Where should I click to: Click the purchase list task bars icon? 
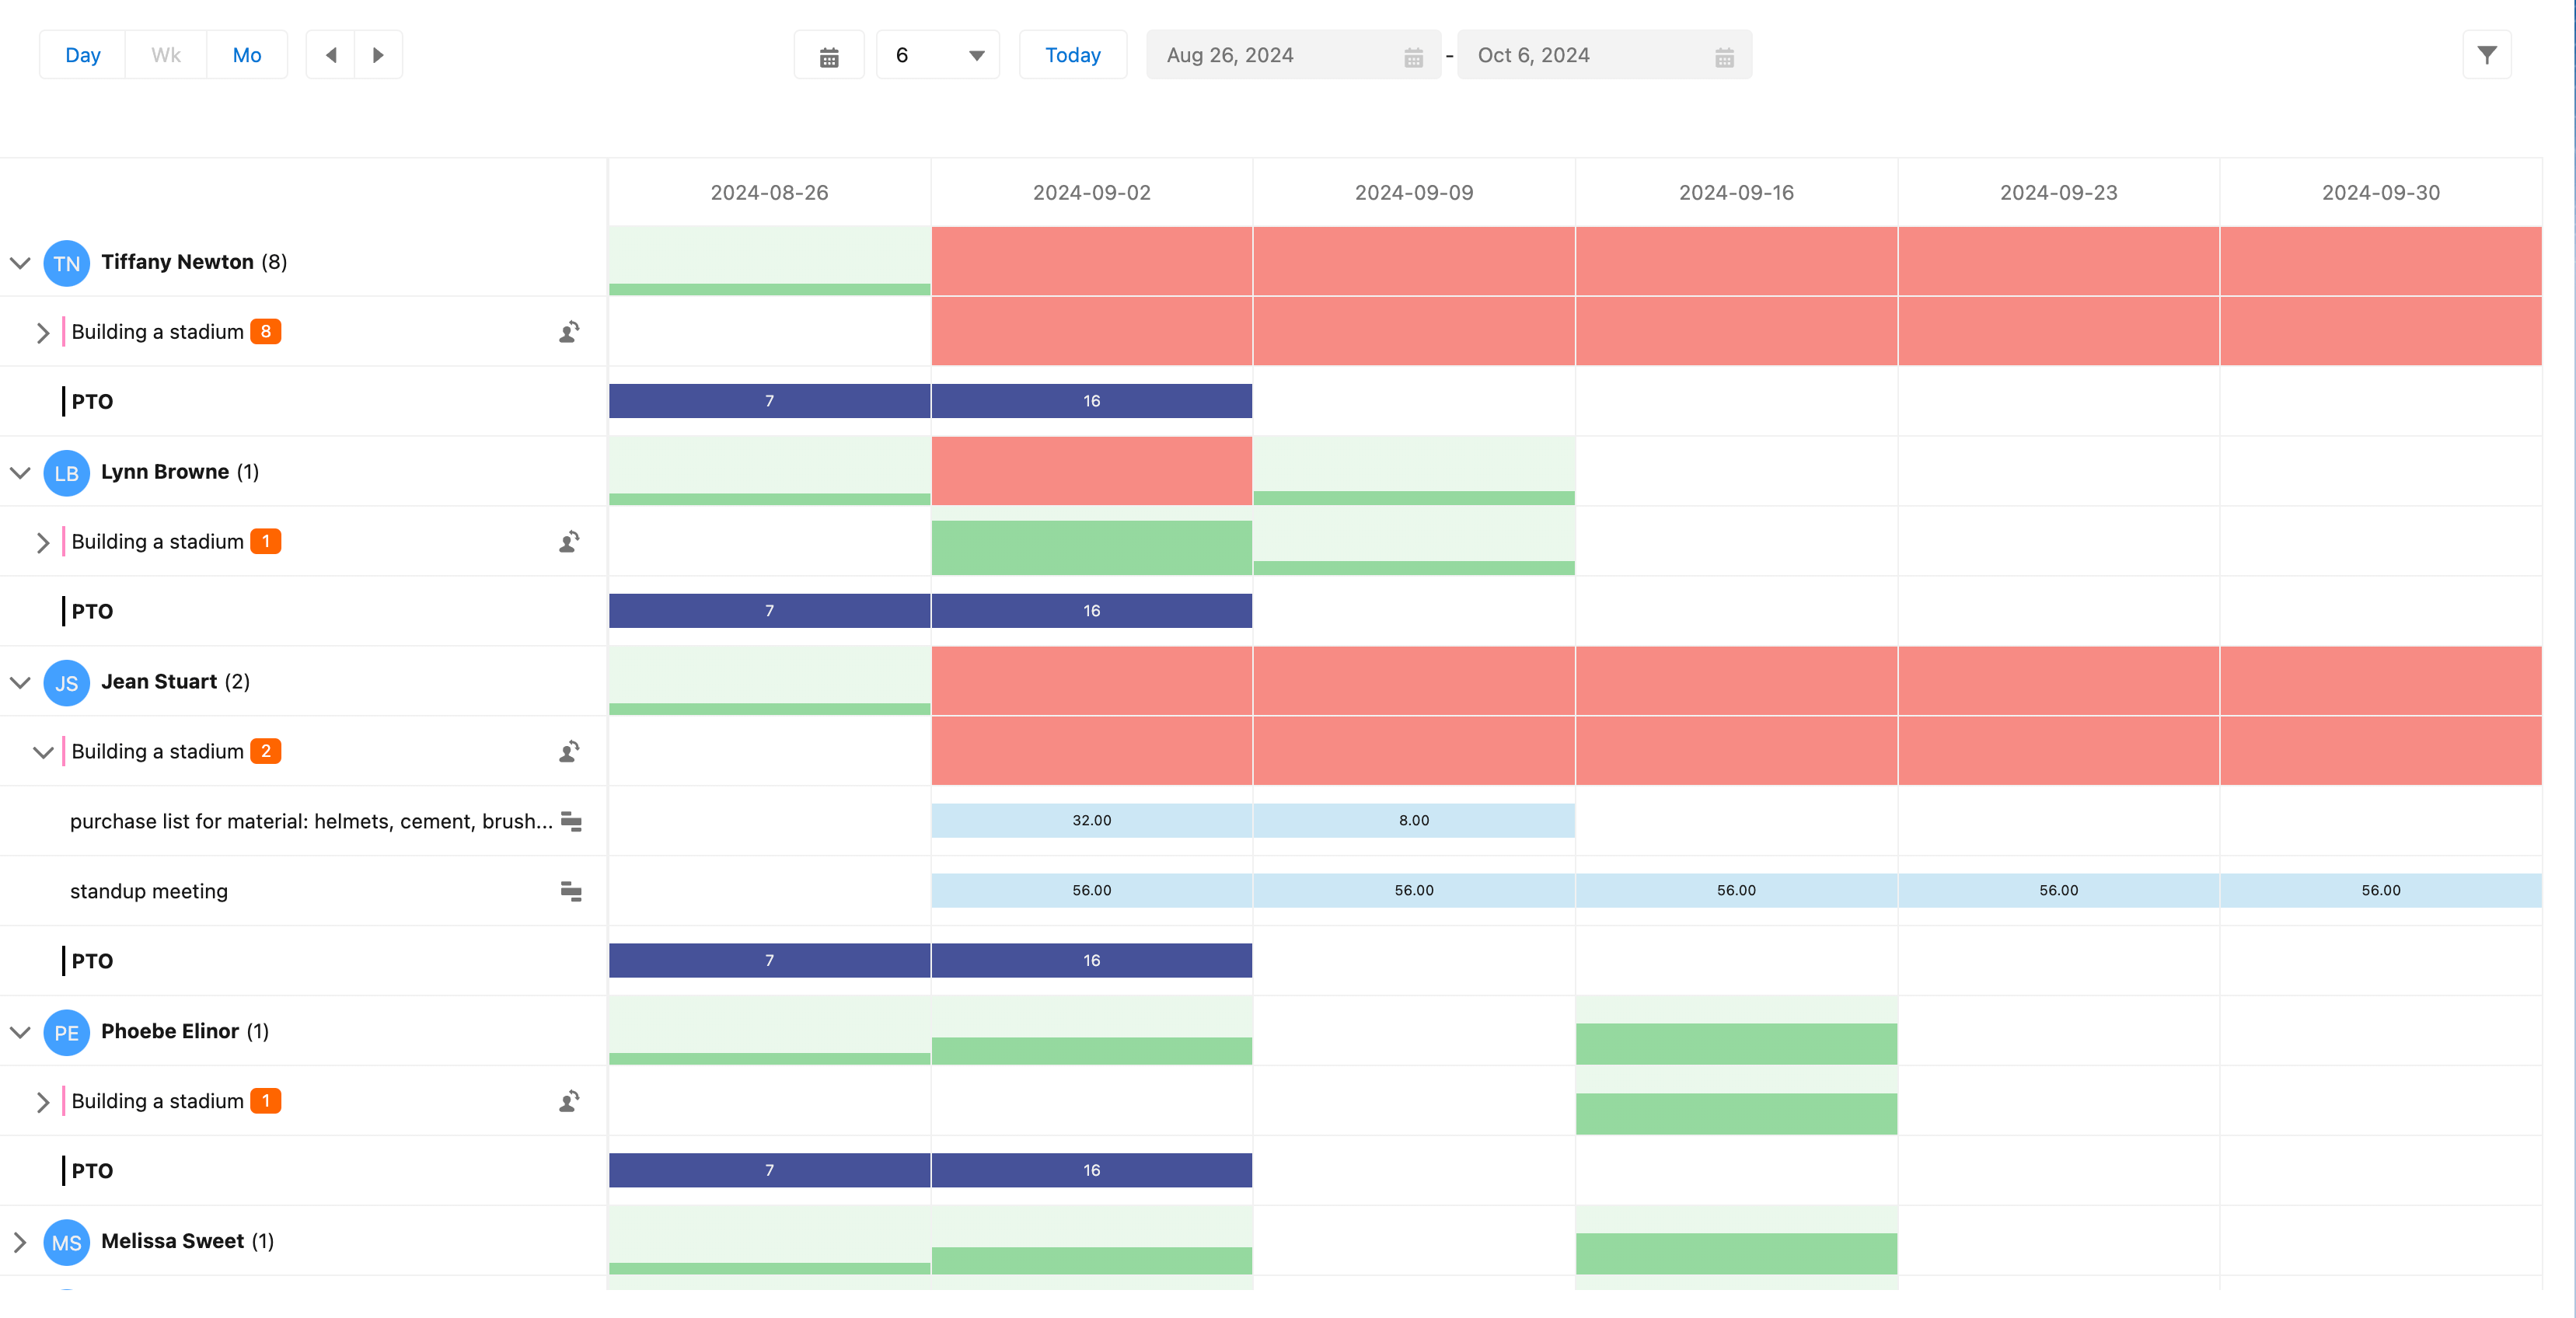(571, 821)
